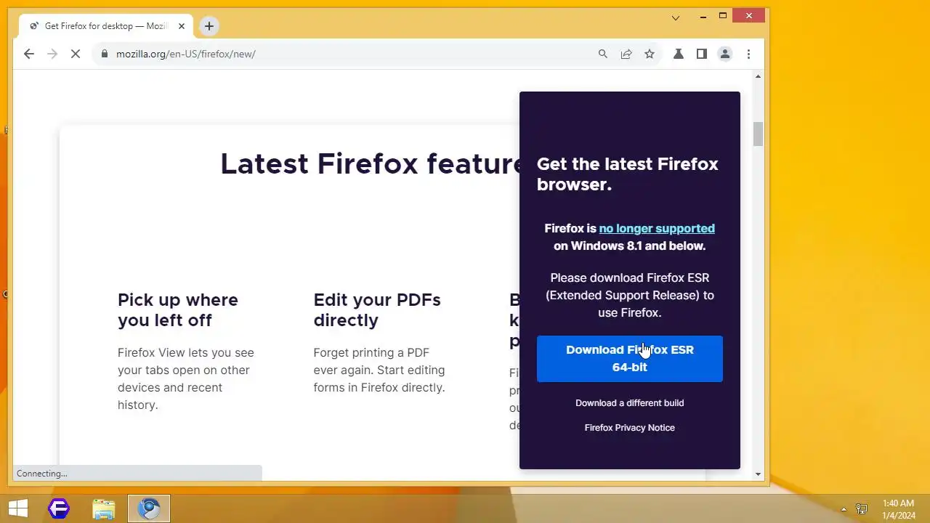This screenshot has height=523, width=930.
Task: Click the scroll up arrow
Action: [759, 76]
